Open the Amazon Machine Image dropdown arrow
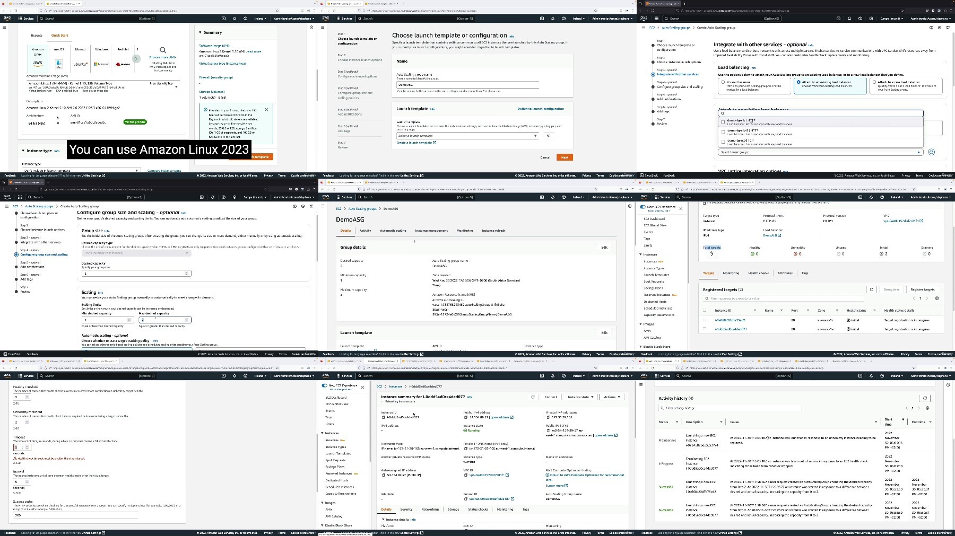 tap(176, 86)
